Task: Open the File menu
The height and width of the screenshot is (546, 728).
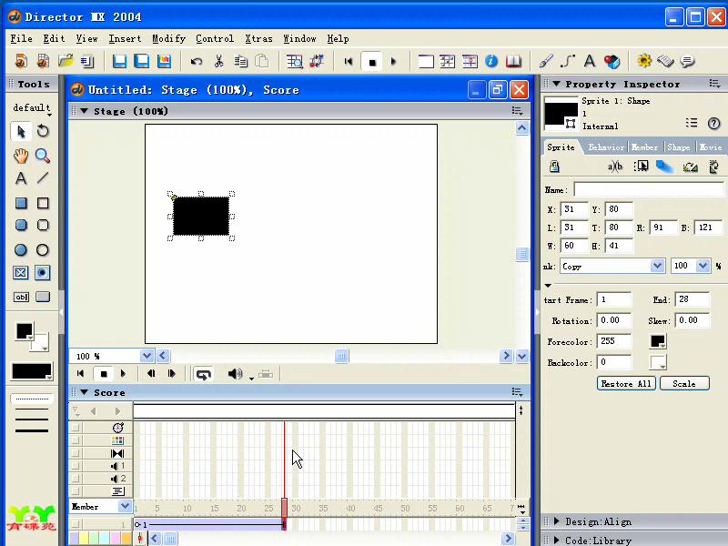Action: pyautogui.click(x=21, y=38)
